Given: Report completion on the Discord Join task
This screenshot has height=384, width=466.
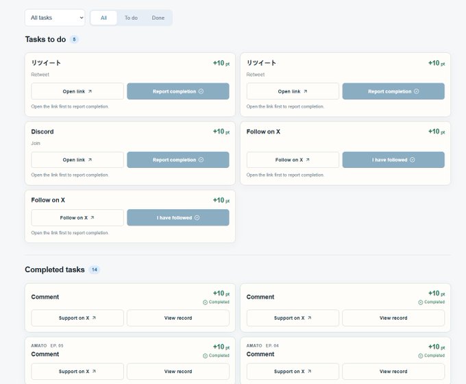Looking at the screenshot, I should [178, 160].
